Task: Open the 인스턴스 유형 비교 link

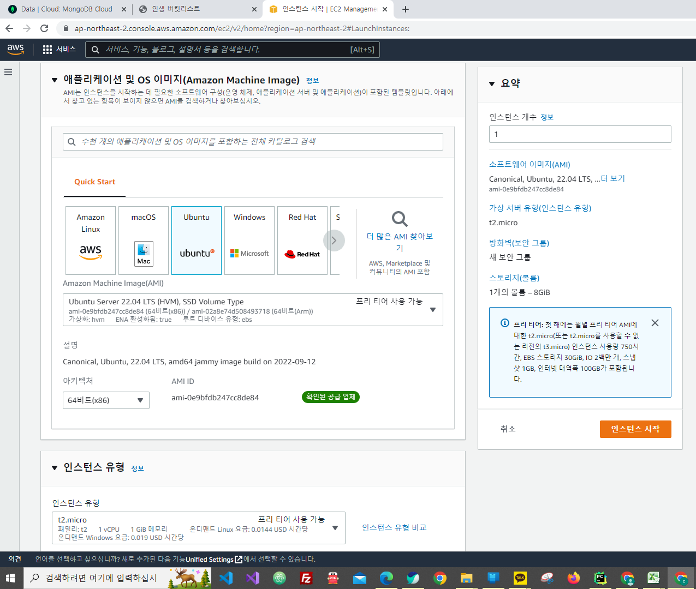Action: click(395, 528)
